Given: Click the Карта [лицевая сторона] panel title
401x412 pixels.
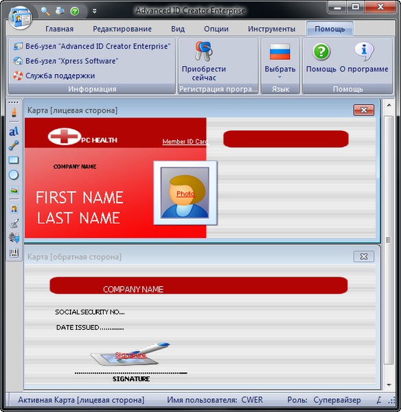Looking at the screenshot, I should 73,111.
